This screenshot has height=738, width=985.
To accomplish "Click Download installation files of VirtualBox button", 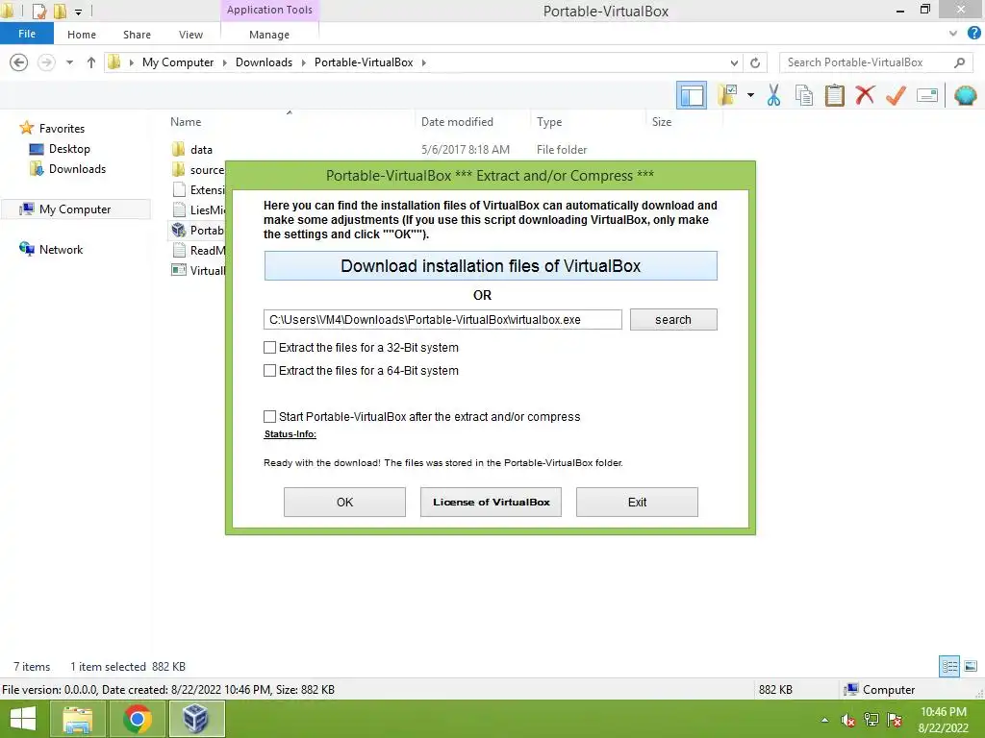I will point(491,265).
